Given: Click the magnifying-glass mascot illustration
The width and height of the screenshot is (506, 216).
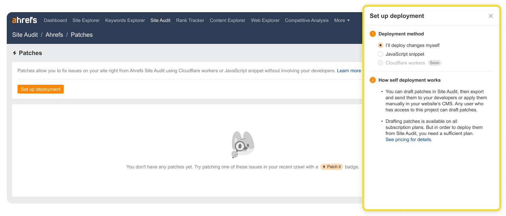Looking at the screenshot, I should point(242,144).
